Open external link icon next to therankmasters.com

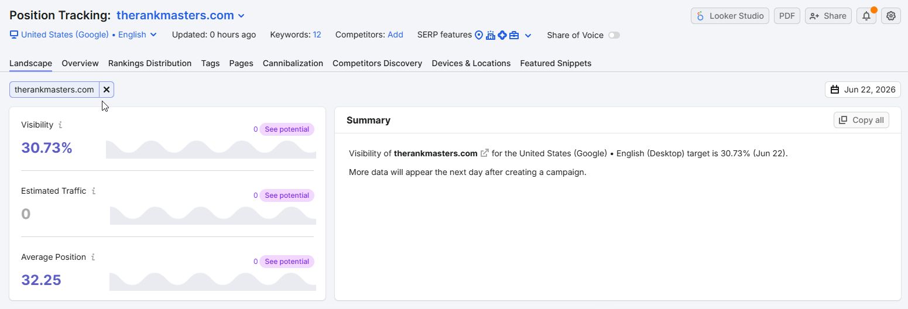click(484, 153)
